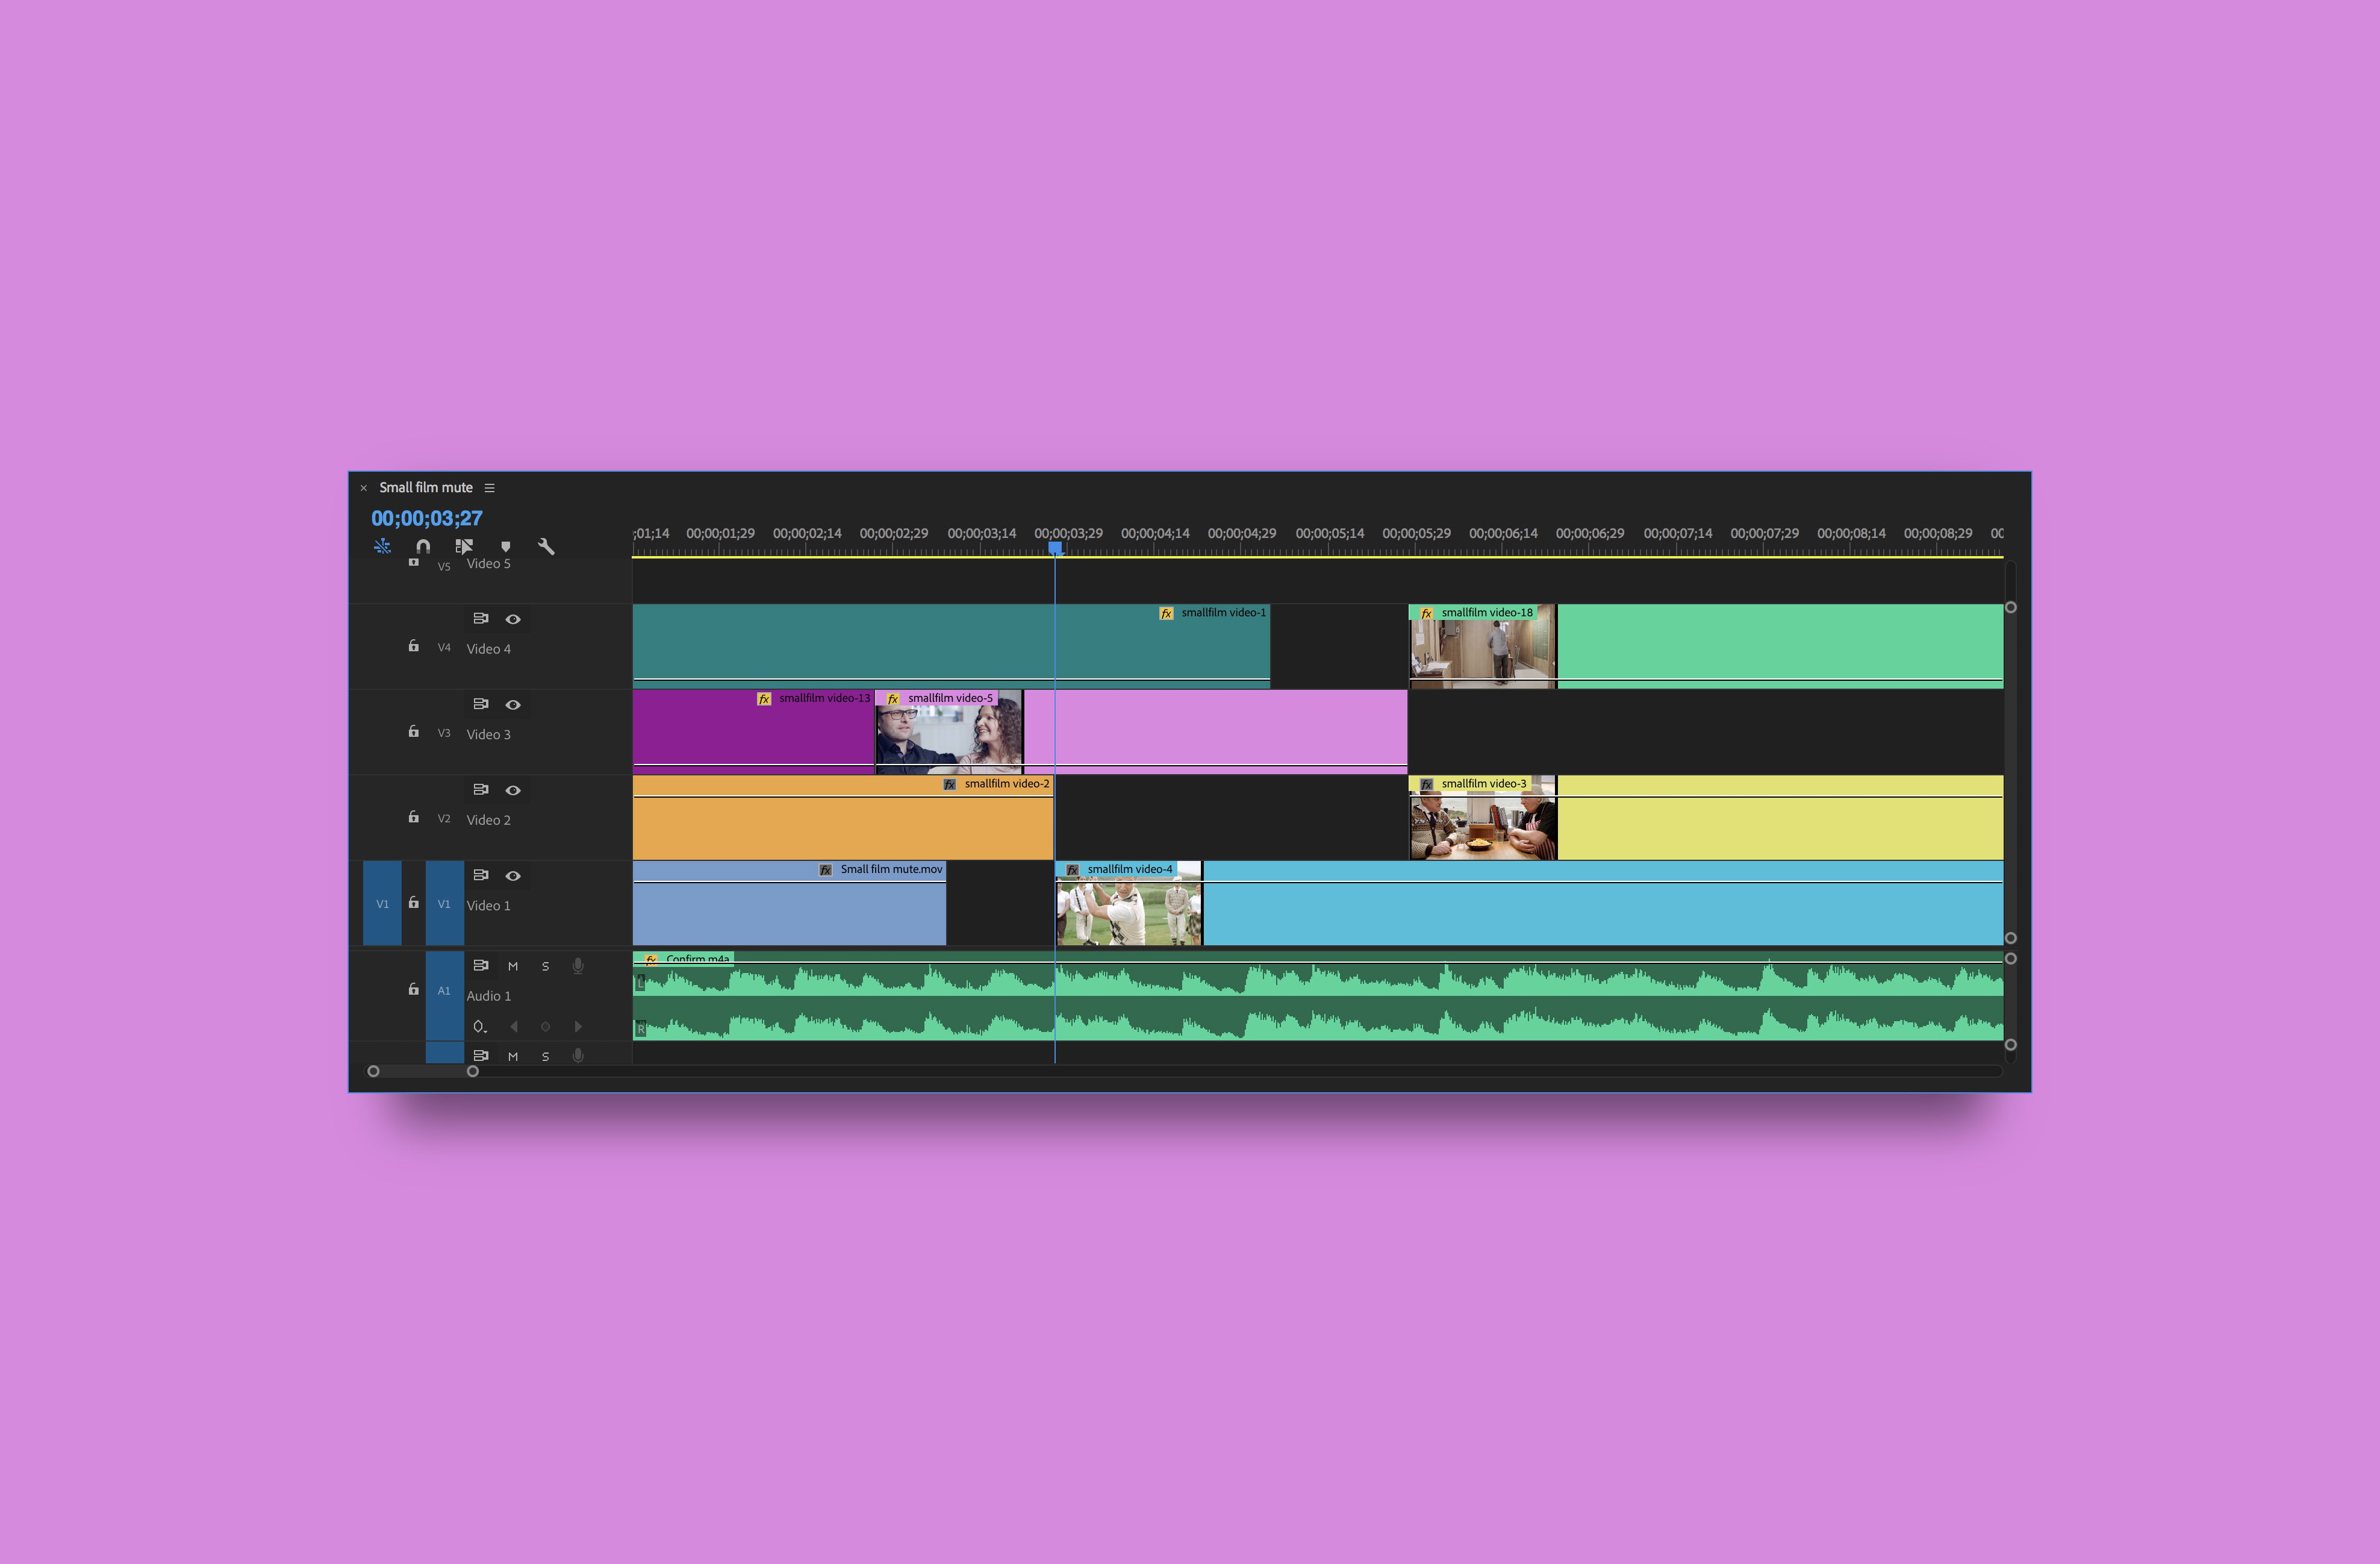Open Audio 1 keyframe options dropdown

(480, 1027)
